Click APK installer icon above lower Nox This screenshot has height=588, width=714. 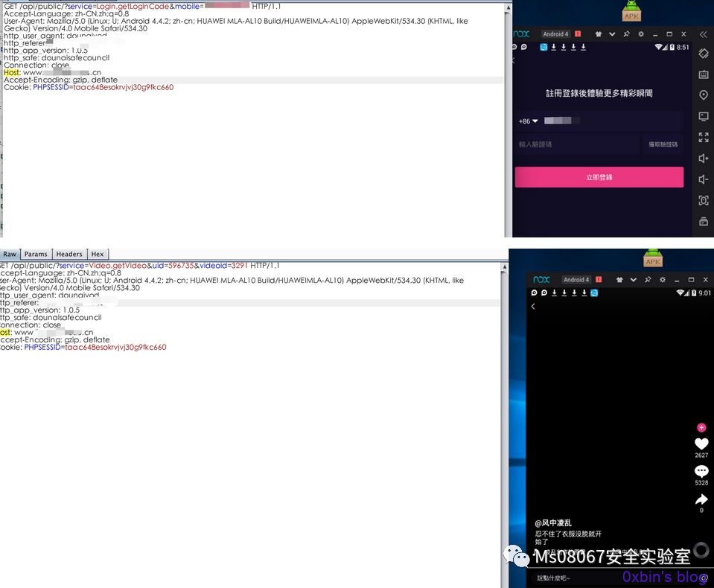[x=652, y=258]
